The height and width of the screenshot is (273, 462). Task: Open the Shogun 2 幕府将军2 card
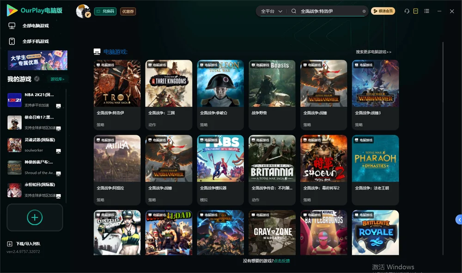click(323, 170)
